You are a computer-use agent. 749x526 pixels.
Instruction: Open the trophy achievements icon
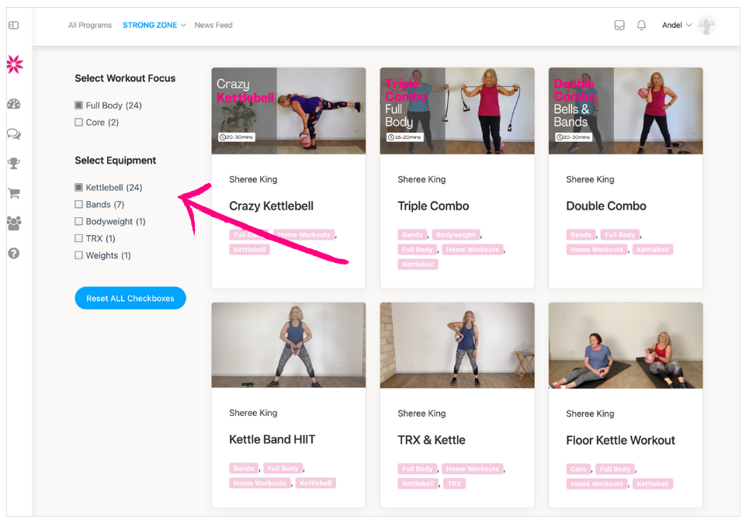click(13, 164)
